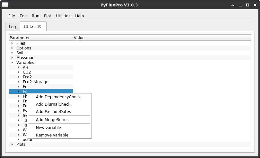Image resolution: width=260 pixels, height=158 pixels.
Task: Expand the Fco2_storage variable arrow
Action: pos(19,82)
